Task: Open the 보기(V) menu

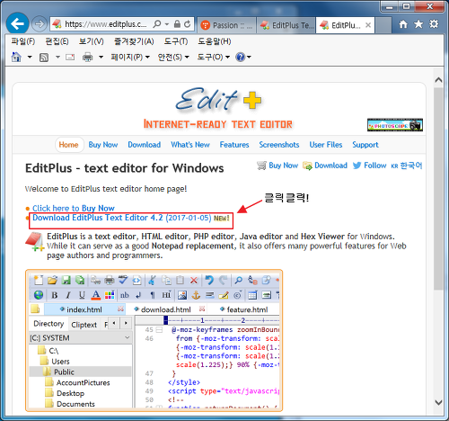Action: [92, 41]
